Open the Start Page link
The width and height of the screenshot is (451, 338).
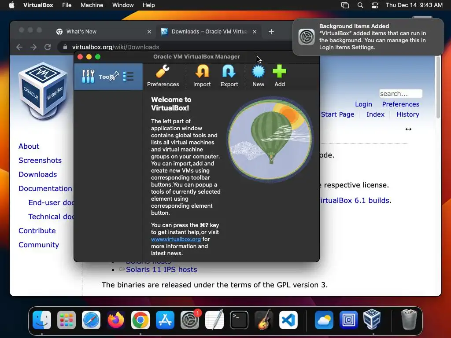pyautogui.click(x=337, y=114)
